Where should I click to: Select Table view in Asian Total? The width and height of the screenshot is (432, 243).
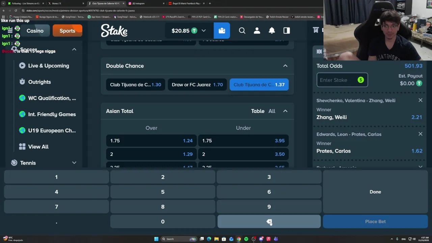258,111
